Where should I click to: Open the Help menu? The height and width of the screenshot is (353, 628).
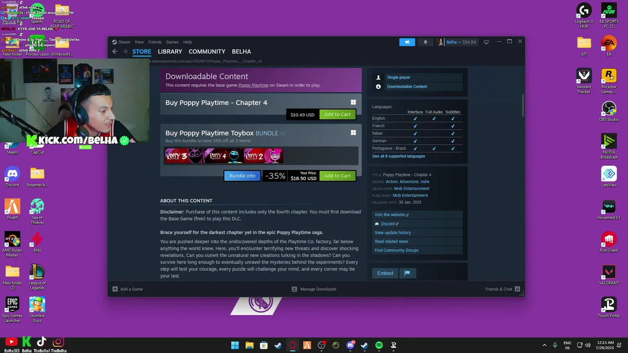coord(187,42)
